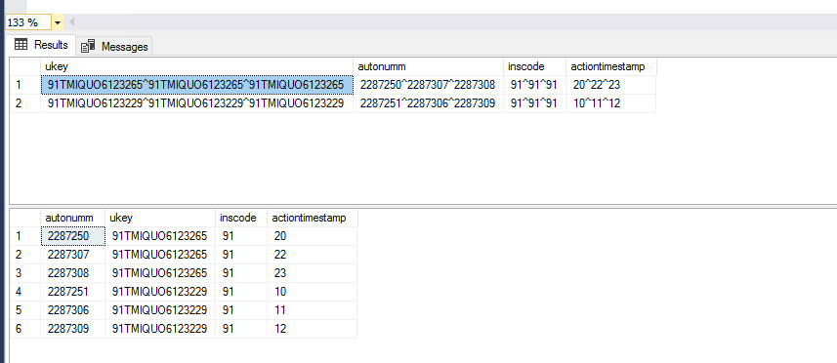Select cell 10^11^12 in top grid

coord(611,103)
